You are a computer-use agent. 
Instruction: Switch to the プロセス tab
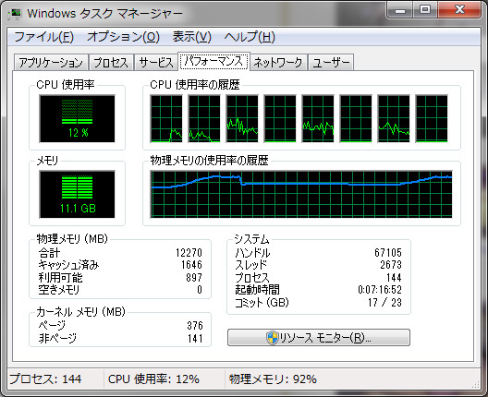coord(111,63)
